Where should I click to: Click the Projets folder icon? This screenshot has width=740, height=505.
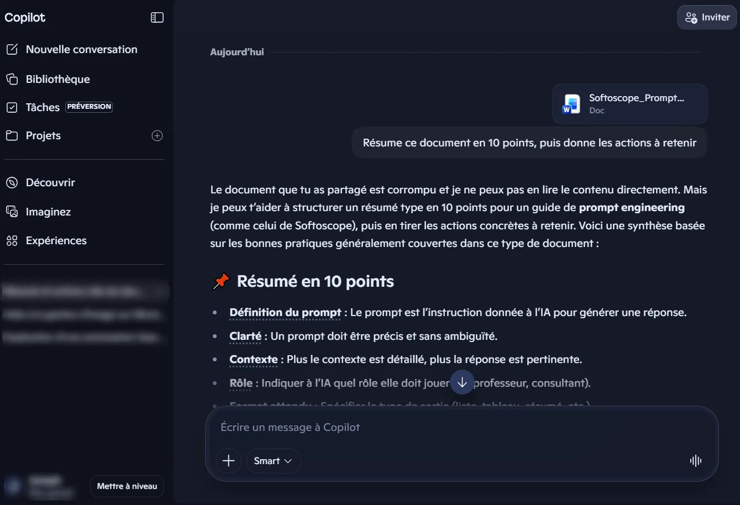tap(12, 135)
